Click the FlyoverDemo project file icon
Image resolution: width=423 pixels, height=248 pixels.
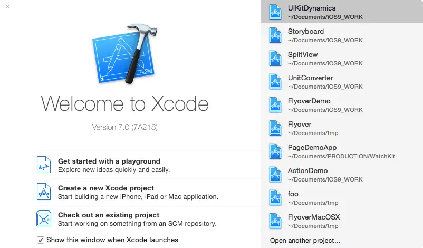pos(275,105)
